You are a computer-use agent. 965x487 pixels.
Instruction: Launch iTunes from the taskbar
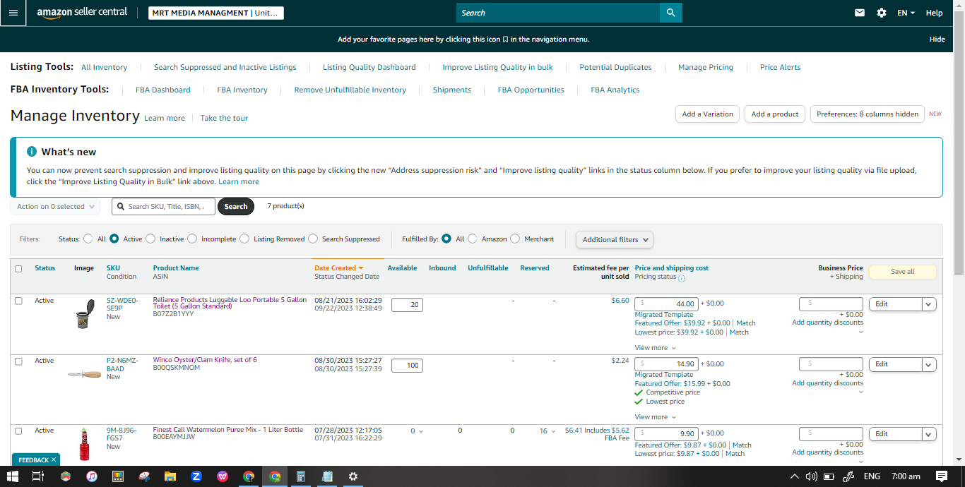[x=92, y=476]
